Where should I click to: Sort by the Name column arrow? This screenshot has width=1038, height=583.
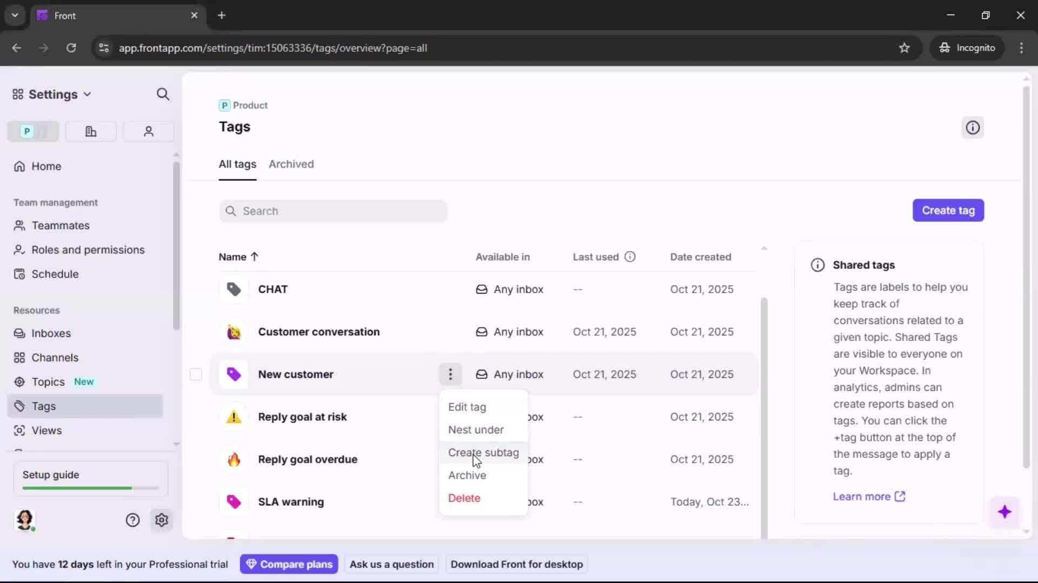[254, 257]
